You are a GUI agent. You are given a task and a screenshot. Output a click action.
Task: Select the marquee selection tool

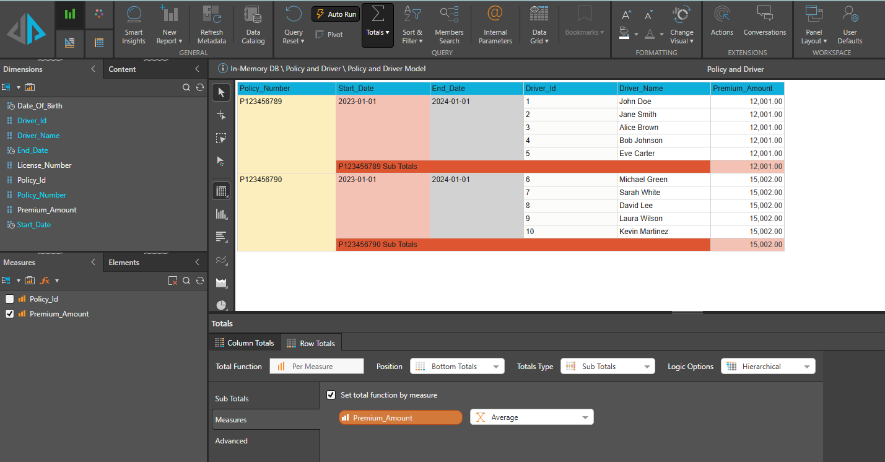click(x=221, y=138)
